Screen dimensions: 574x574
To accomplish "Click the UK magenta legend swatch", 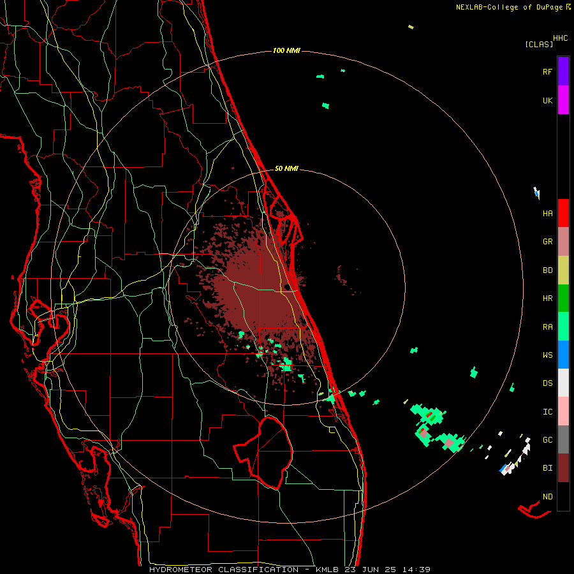I will coord(563,100).
